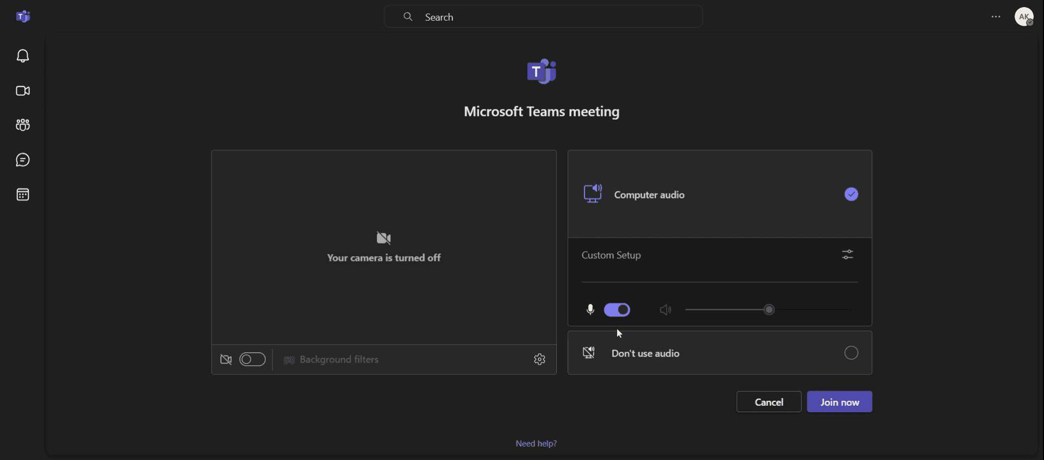This screenshot has height=460, width=1044.
Task: Open the Calendar section in sidebar
Action: click(x=23, y=195)
